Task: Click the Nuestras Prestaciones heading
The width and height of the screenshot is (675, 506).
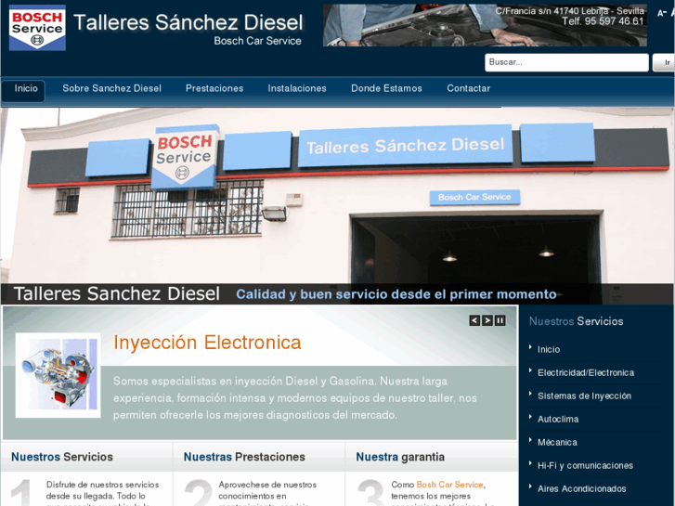Action: 244,457
